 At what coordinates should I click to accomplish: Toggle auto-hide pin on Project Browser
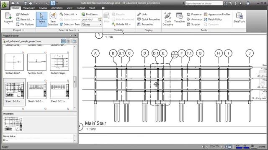click(x=72, y=35)
